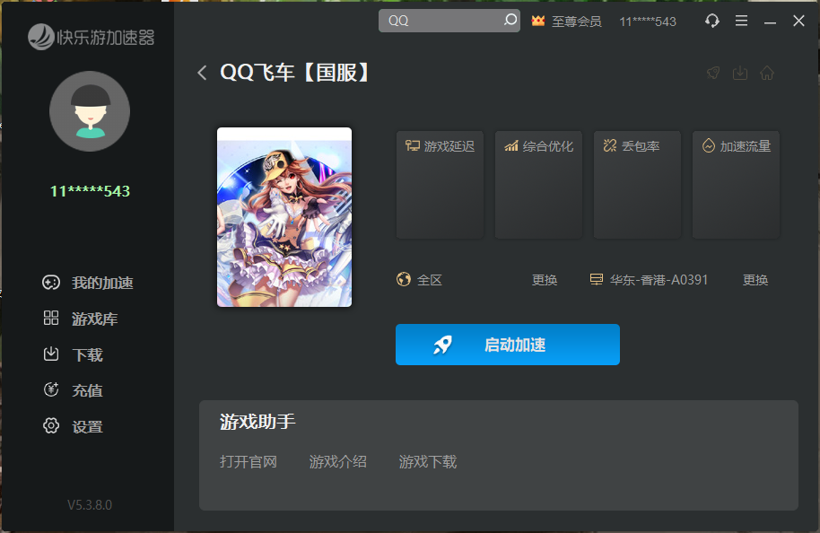Click the globe icon beside 全区
Viewport: 820px width, 533px height.
click(403, 279)
